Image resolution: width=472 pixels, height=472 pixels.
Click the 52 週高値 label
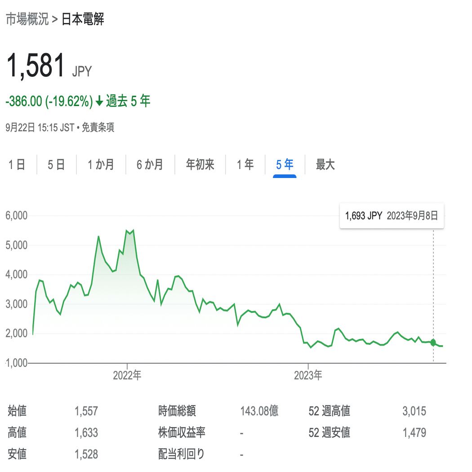330,411
